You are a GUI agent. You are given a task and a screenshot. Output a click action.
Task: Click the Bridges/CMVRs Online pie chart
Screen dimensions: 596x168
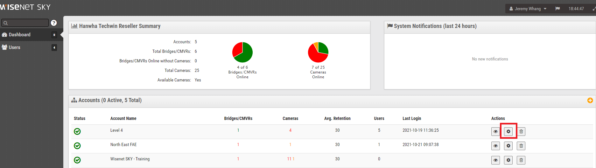(242, 52)
